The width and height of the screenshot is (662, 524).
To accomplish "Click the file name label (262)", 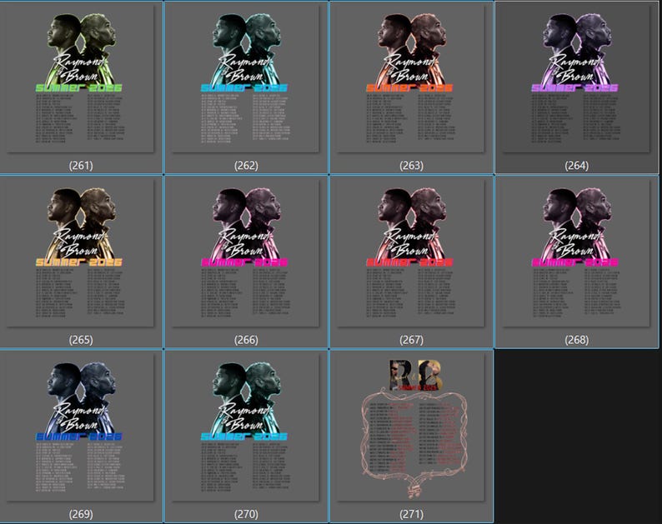I will pos(246,166).
